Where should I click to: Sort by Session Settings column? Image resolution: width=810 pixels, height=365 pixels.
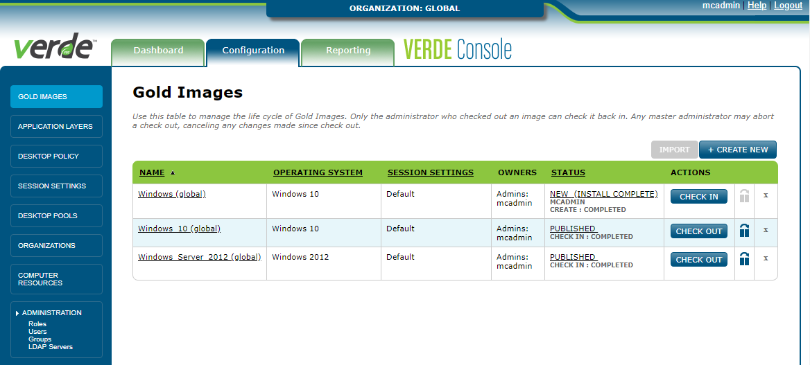[430, 172]
